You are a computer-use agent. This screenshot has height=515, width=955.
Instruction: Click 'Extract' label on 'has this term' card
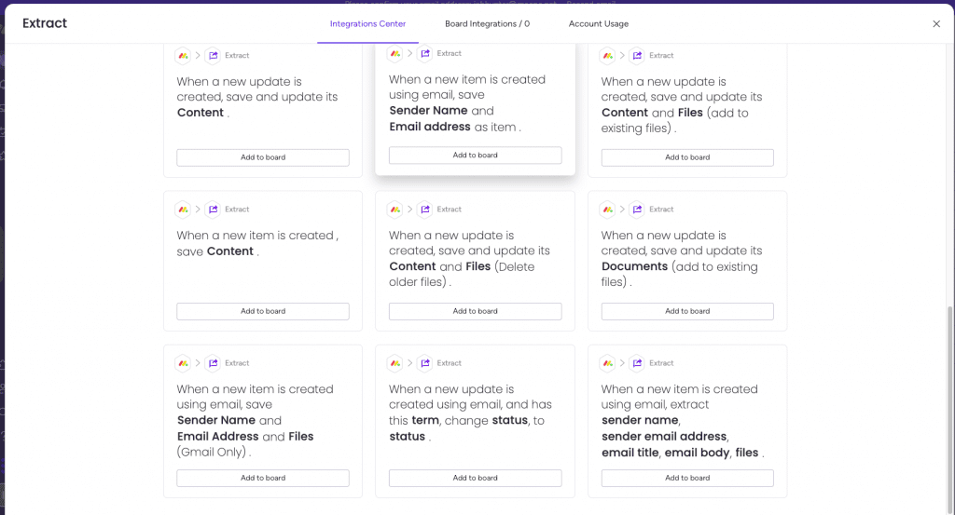[449, 363]
